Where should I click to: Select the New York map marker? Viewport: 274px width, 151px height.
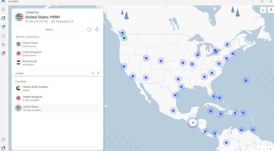pos(226,58)
